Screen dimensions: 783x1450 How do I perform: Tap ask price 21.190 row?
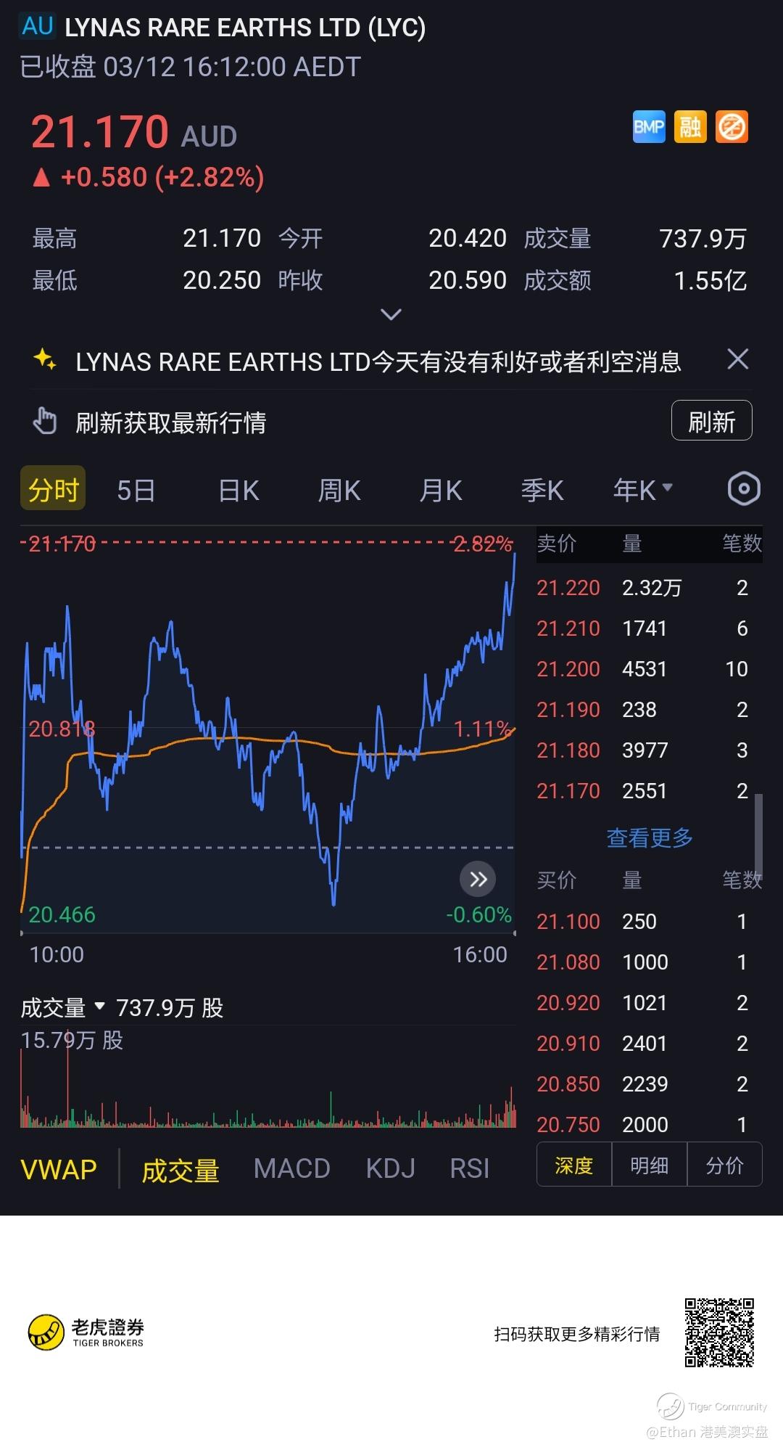[649, 710]
